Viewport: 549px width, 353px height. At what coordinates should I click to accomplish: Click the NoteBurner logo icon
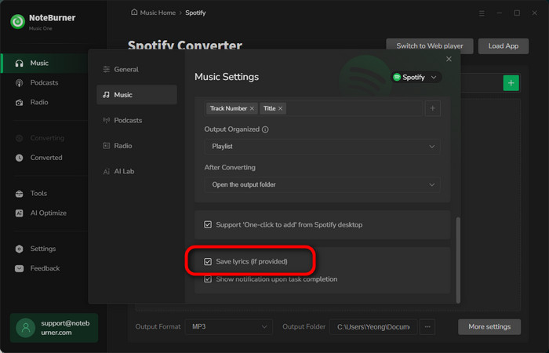17,22
